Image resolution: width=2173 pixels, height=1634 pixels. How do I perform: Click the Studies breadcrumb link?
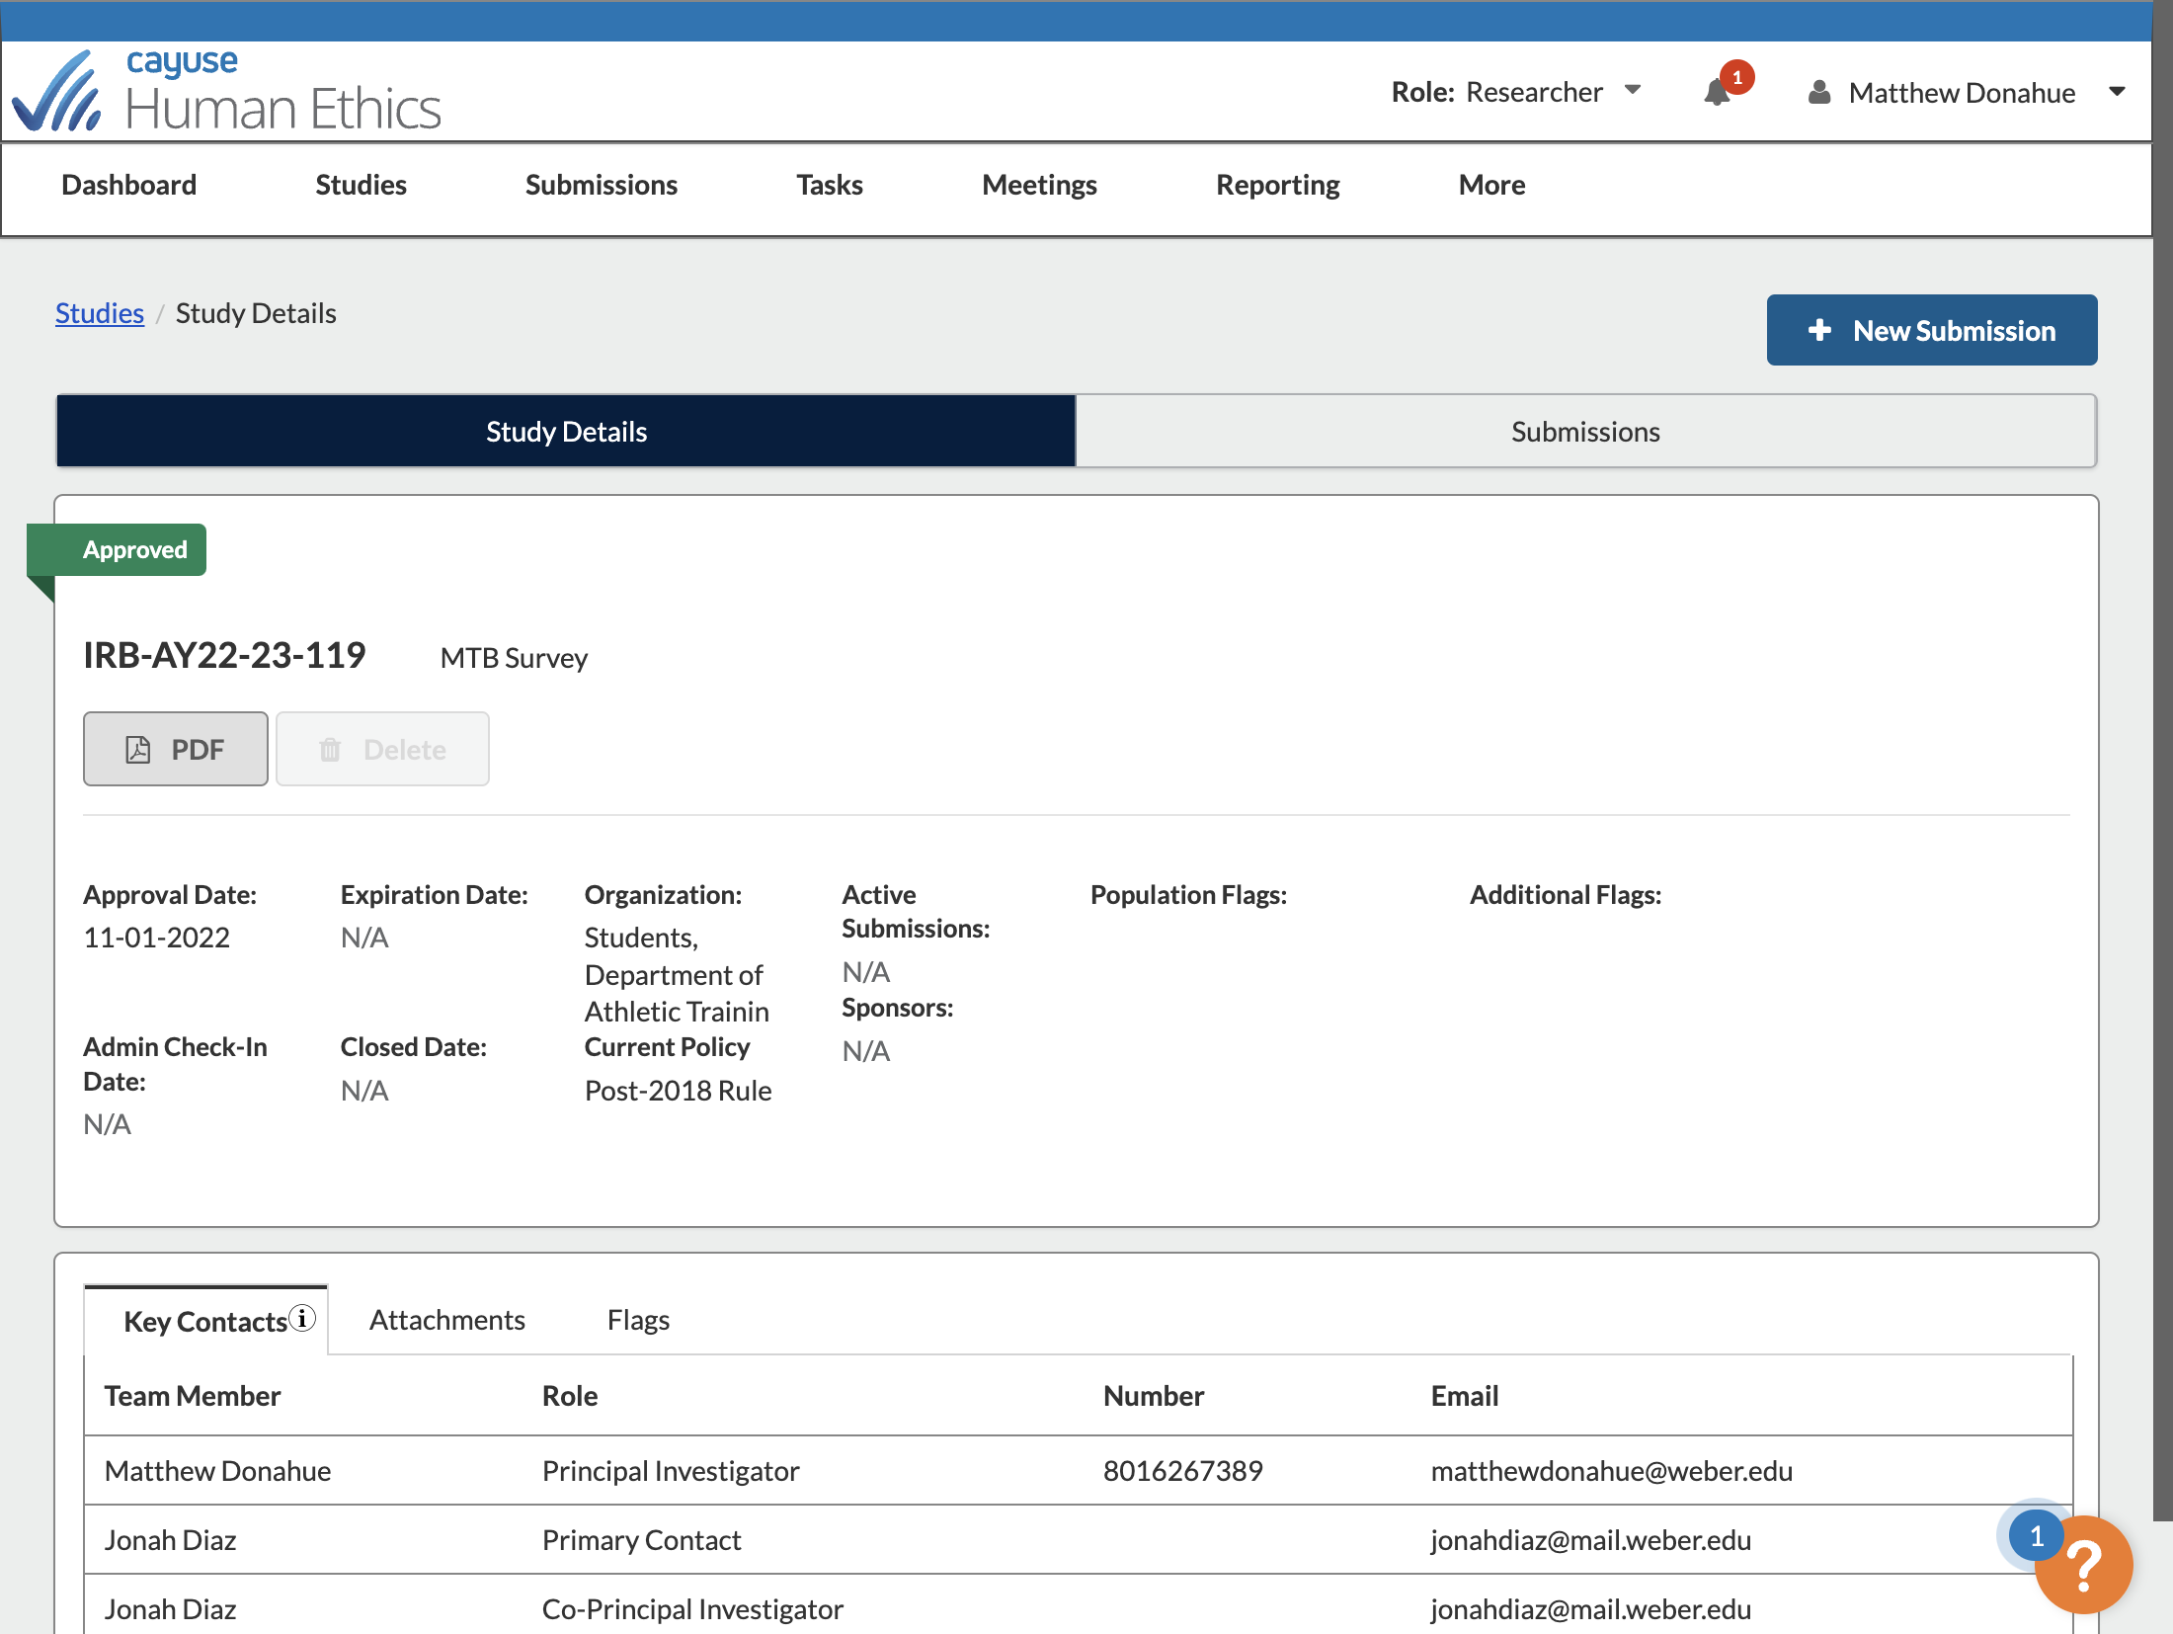[x=100, y=313]
